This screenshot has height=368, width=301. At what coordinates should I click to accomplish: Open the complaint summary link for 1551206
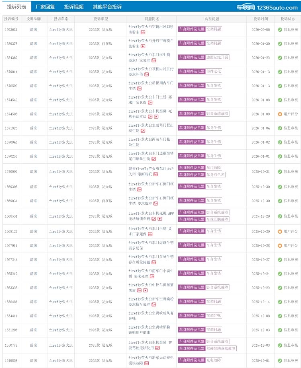[x=149, y=330]
